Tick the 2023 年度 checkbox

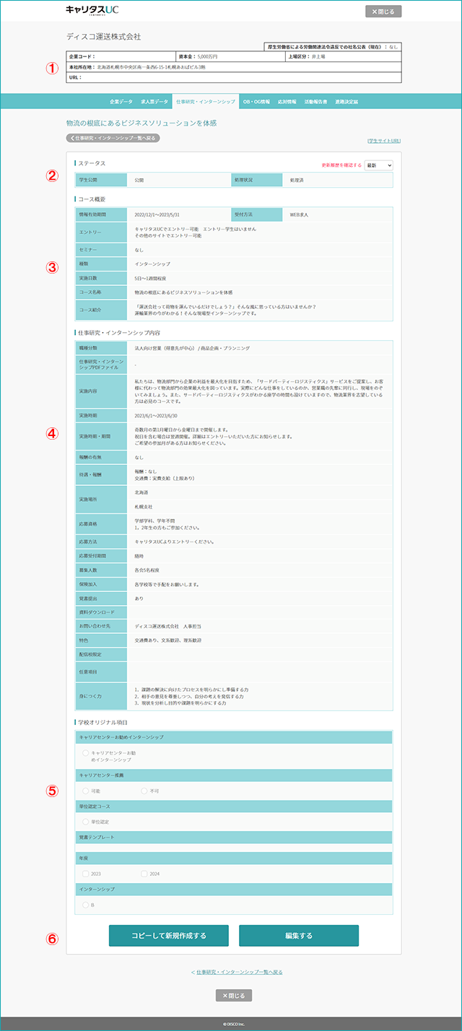coord(86,874)
